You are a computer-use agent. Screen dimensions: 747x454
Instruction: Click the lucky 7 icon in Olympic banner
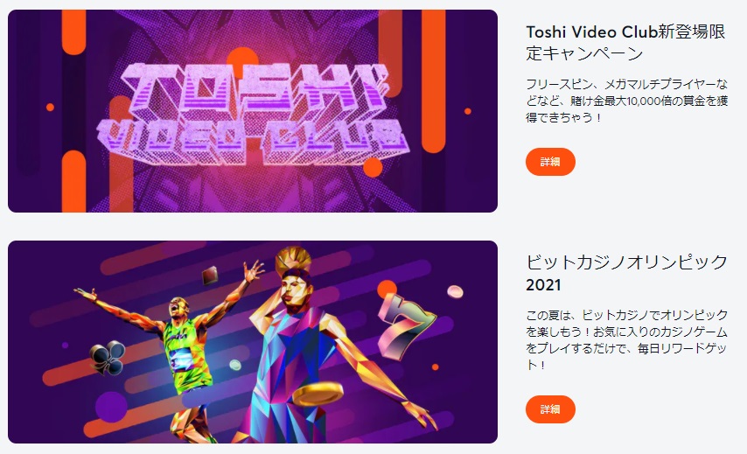(405, 325)
